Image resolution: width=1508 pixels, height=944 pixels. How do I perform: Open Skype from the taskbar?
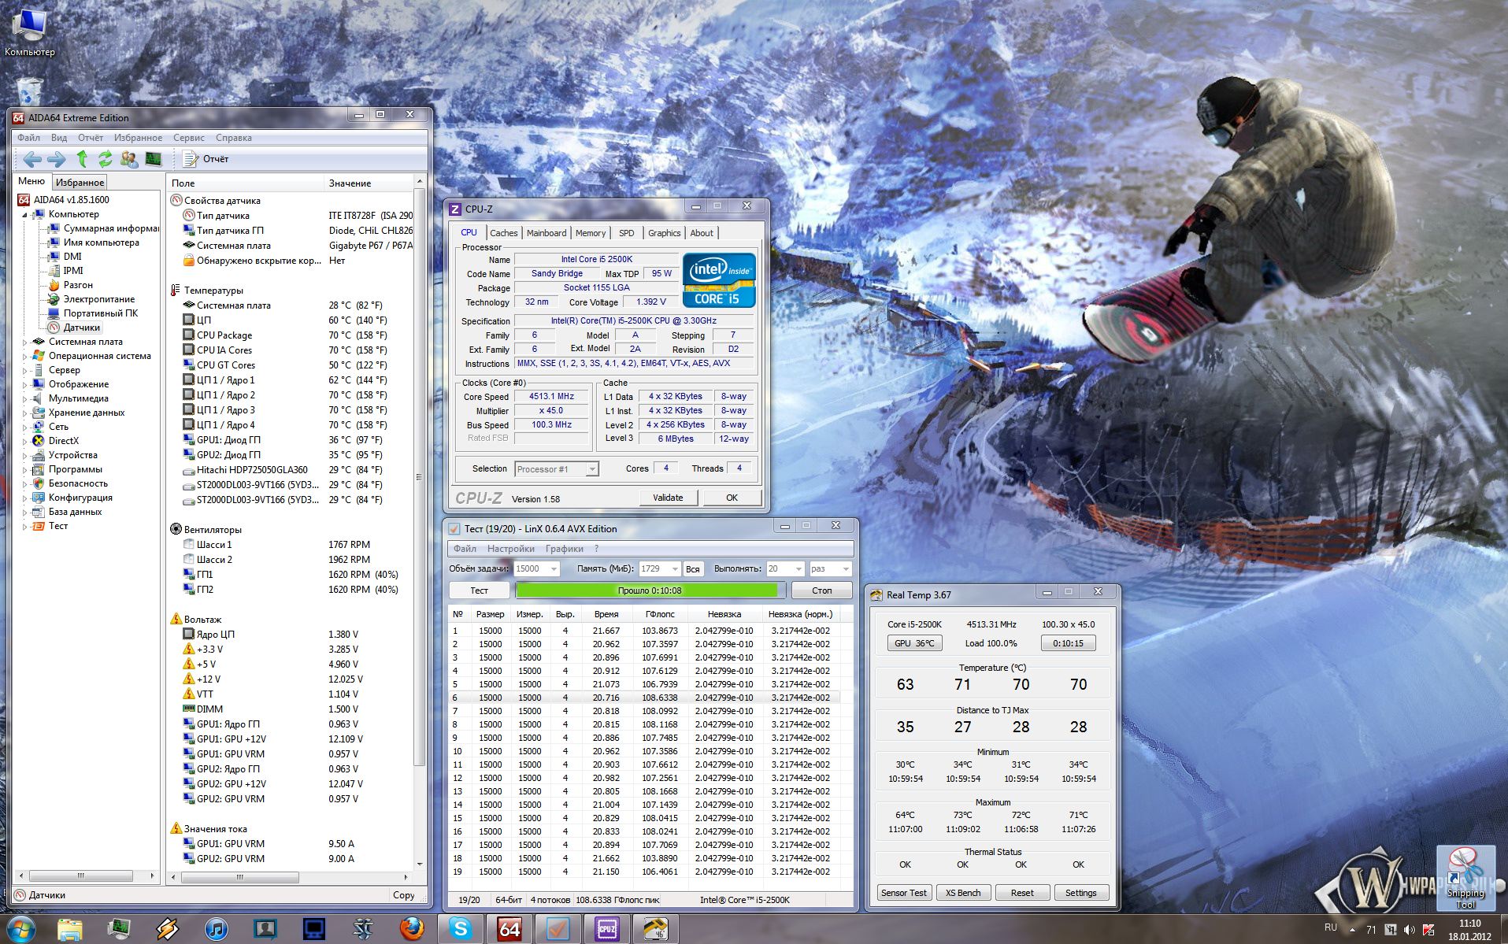click(x=460, y=929)
